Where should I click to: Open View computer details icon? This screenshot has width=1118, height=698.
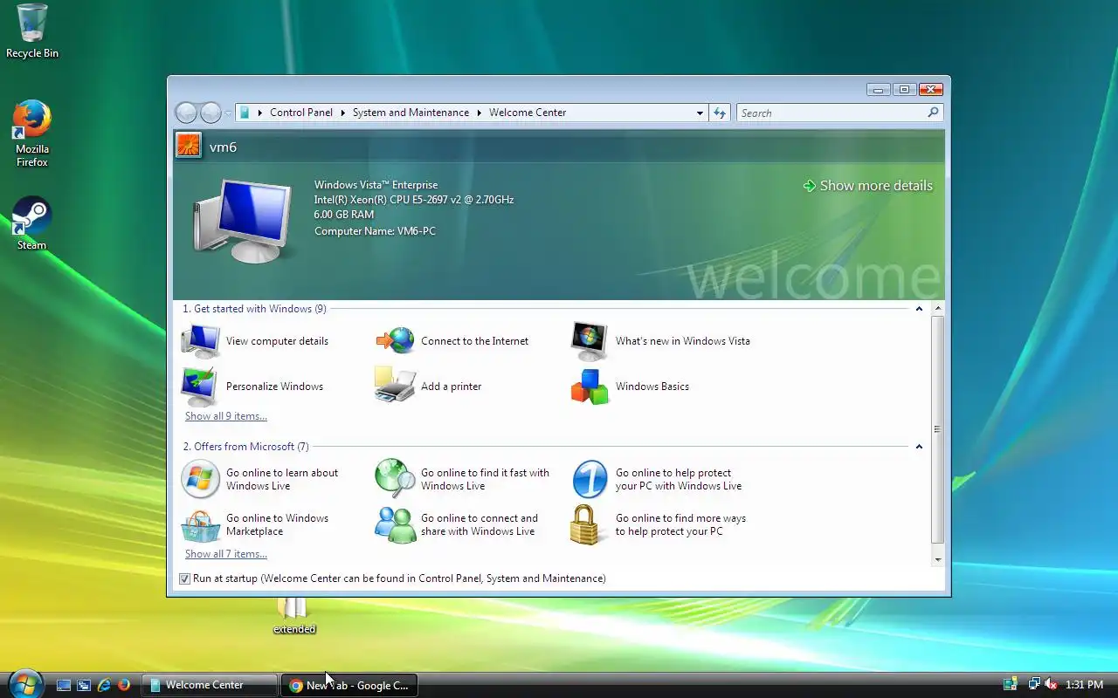coord(201,340)
